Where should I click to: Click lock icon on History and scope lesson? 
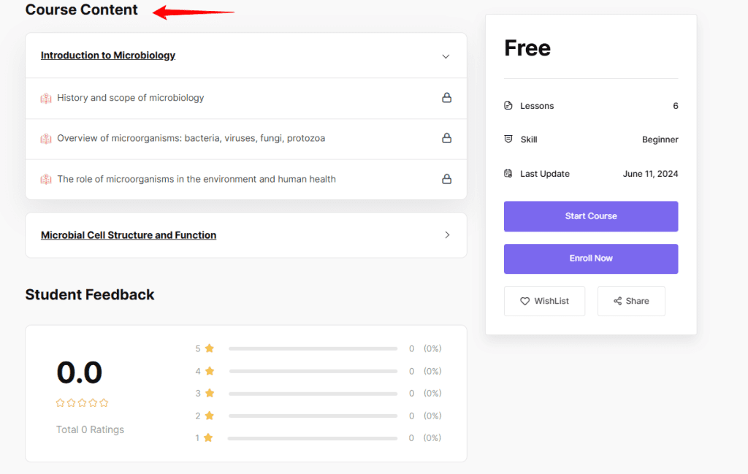pyautogui.click(x=446, y=98)
